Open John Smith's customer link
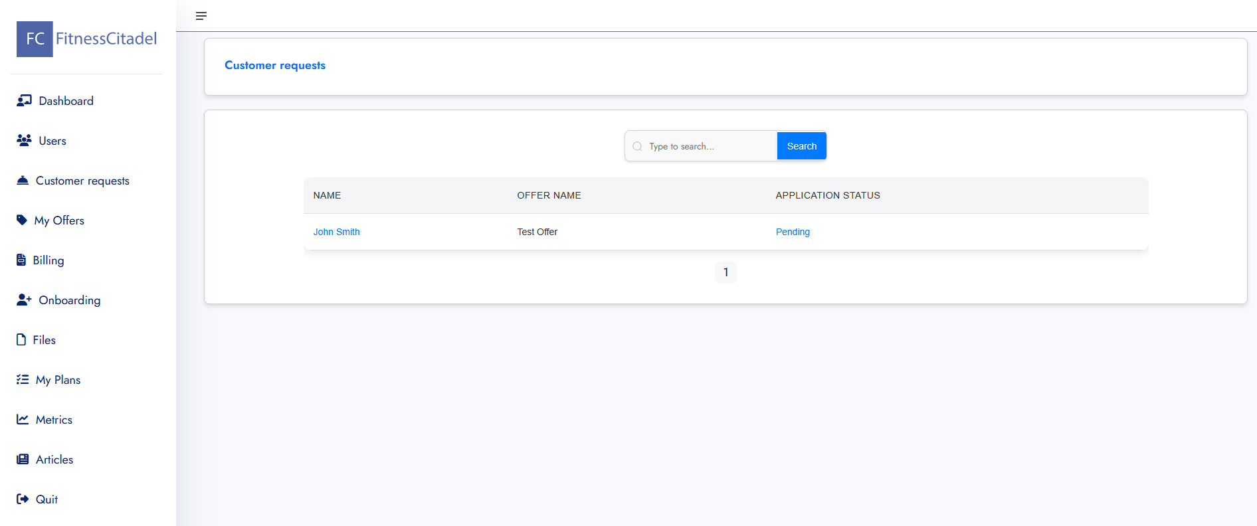 click(x=336, y=232)
